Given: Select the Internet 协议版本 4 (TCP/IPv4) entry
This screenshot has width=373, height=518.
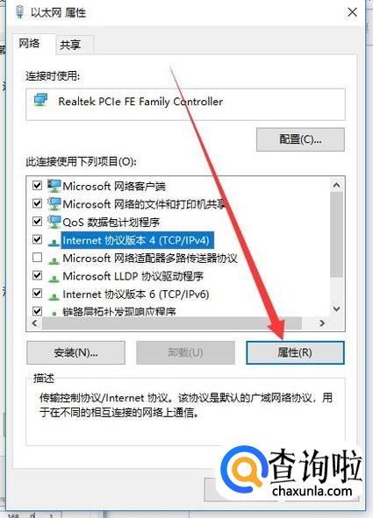Looking at the screenshot, I should (x=135, y=240).
